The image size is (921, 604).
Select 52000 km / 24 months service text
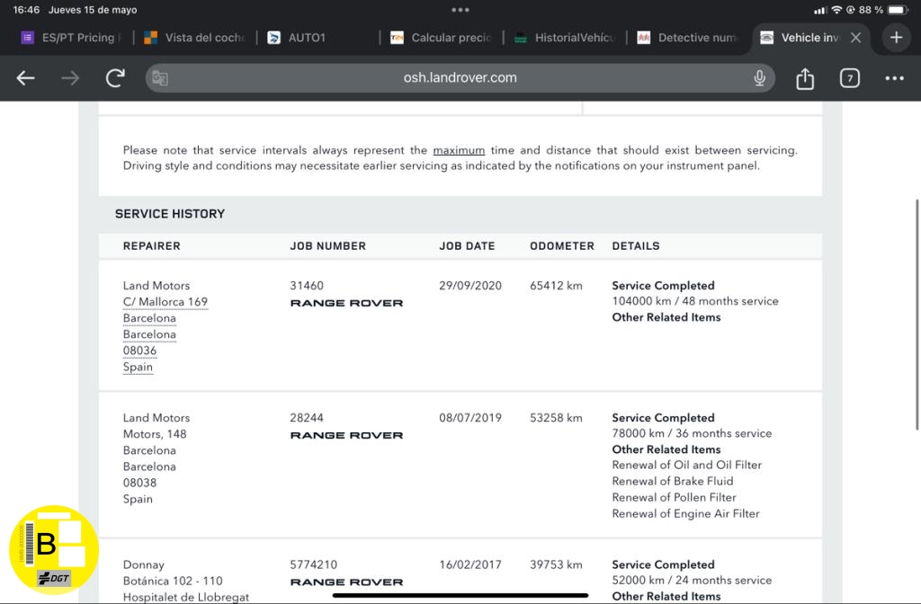[692, 580]
